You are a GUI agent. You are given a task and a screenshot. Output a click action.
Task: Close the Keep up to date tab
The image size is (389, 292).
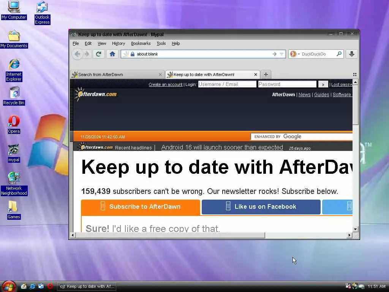tap(256, 75)
